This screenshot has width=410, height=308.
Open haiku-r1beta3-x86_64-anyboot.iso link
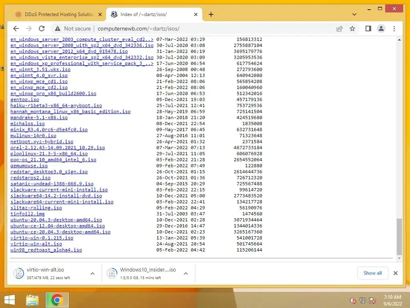pos(56,105)
